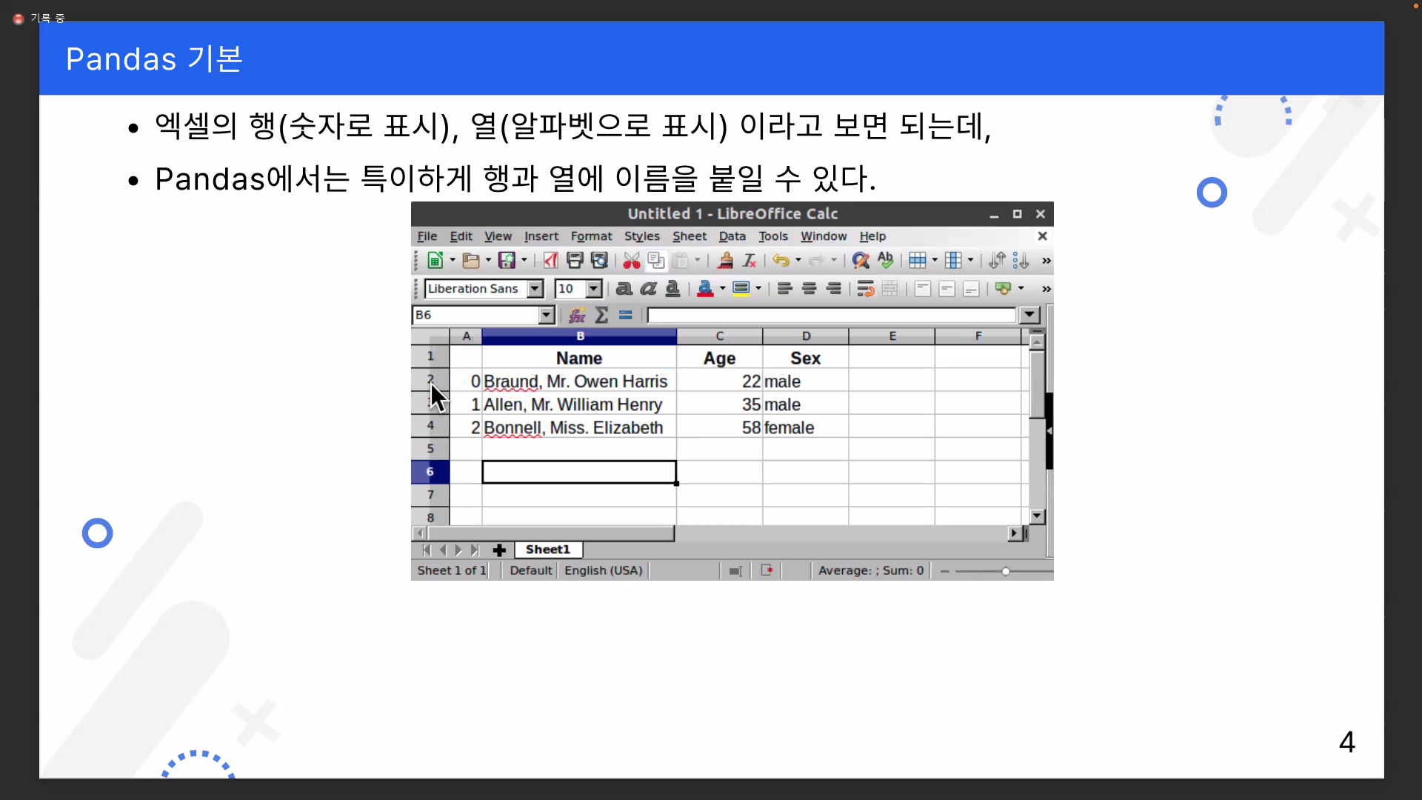
Task: Click the Print icon
Action: pos(575,260)
